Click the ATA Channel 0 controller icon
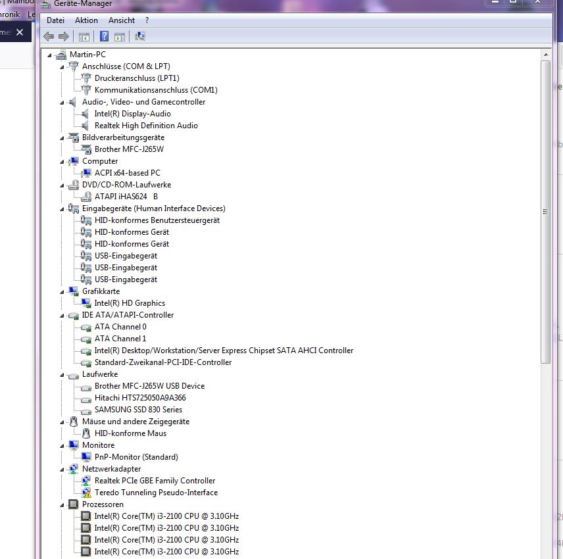This screenshot has width=563, height=559. (86, 327)
